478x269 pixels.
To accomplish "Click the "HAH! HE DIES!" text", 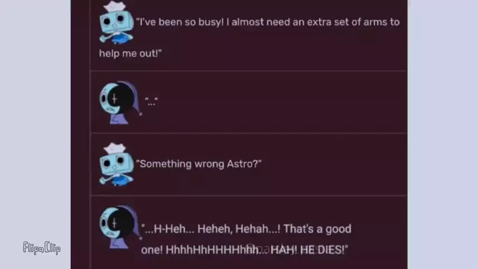I will click(309, 250).
